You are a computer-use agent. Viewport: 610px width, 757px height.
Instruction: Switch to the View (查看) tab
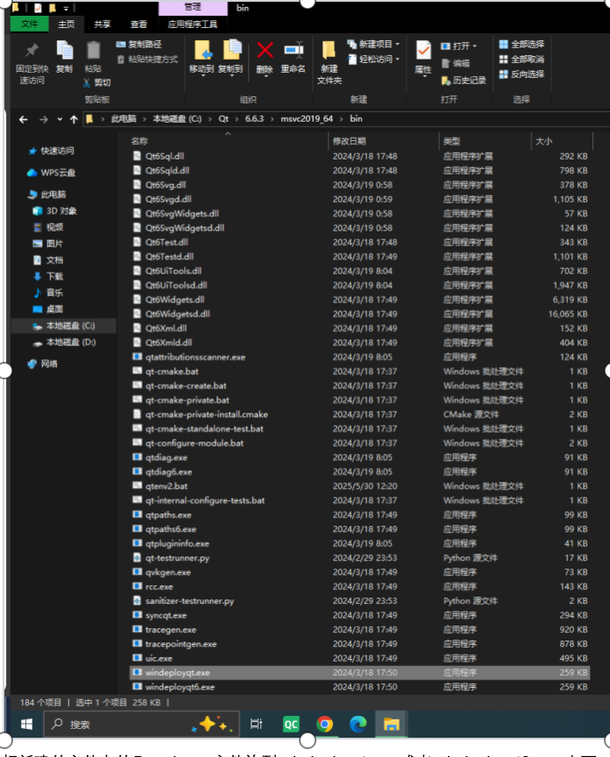click(x=138, y=25)
